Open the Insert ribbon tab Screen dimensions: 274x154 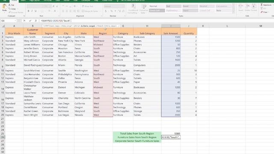23,1
